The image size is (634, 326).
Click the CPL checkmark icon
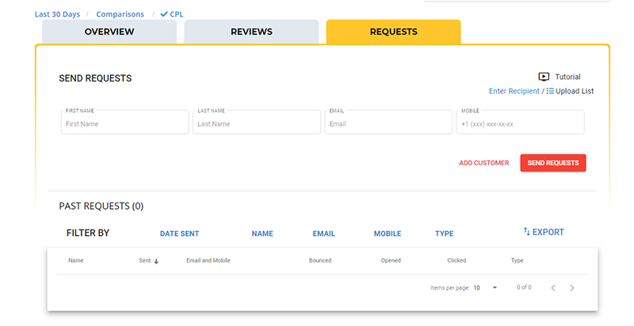[x=164, y=14]
